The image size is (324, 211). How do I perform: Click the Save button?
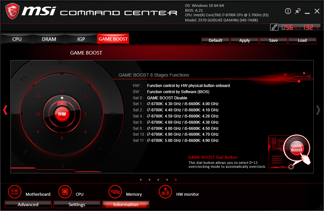pyautogui.click(x=273, y=41)
